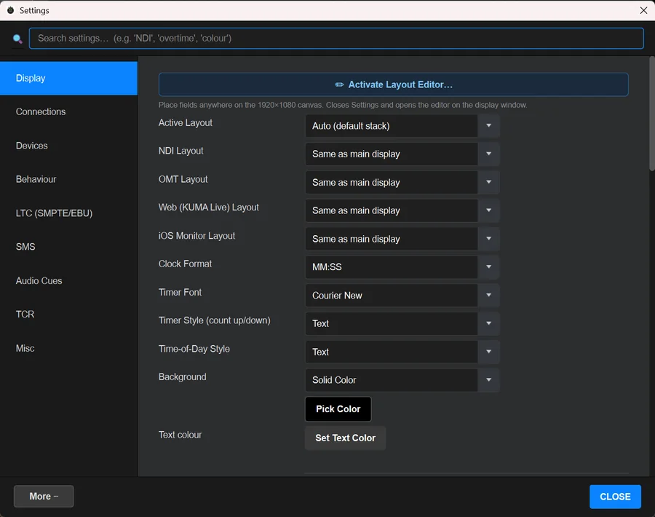The image size is (655, 517).
Task: Open iOS Monitor Layout dropdown
Action: pos(402,239)
